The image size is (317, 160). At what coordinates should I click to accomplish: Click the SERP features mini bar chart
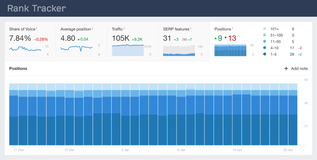179,51
